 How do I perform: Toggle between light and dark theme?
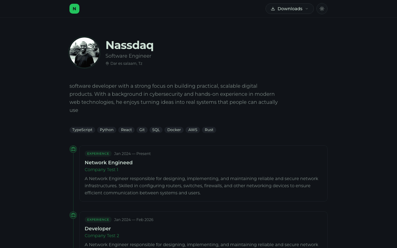coord(322,9)
